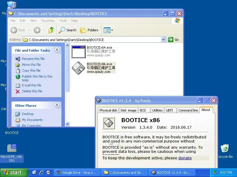Select the BOOTICEx86.exe floppy disk icon

pos(79,68)
